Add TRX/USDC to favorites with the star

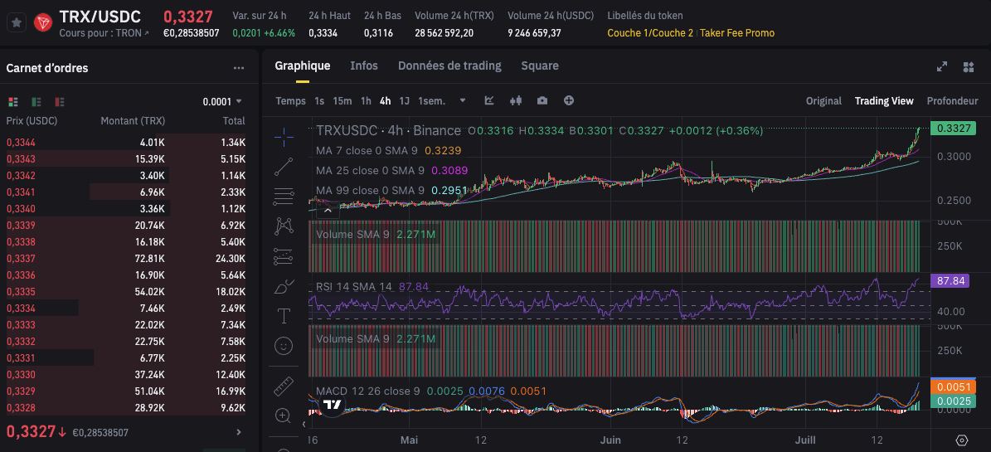pyautogui.click(x=17, y=22)
